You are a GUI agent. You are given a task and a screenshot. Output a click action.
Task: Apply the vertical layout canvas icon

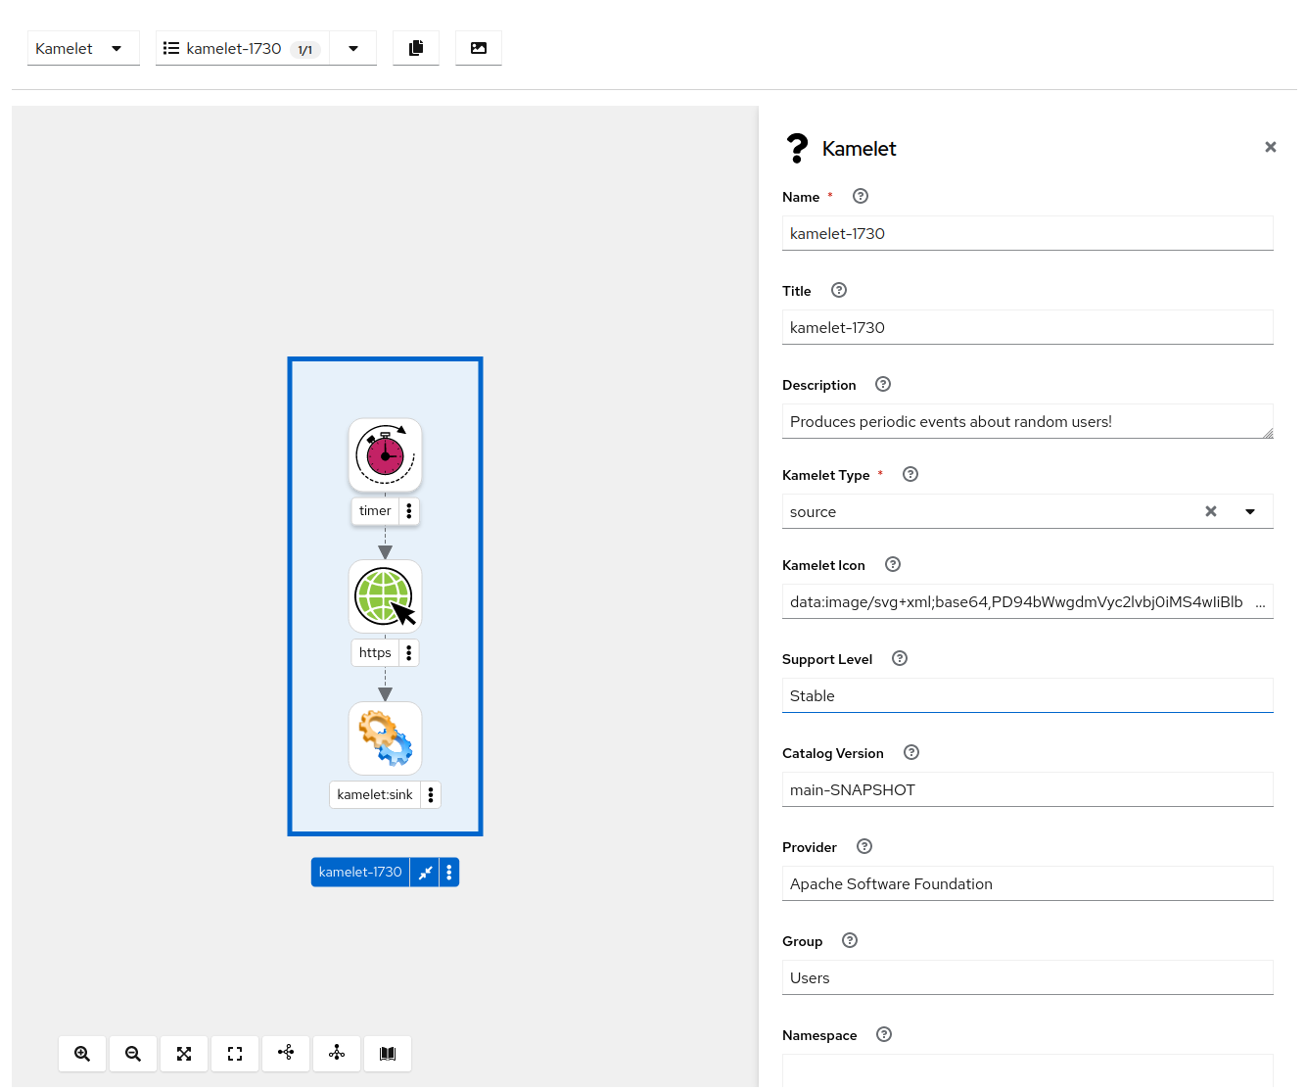click(337, 1054)
